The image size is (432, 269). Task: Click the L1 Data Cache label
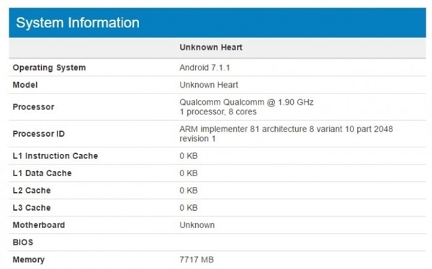click(42, 173)
